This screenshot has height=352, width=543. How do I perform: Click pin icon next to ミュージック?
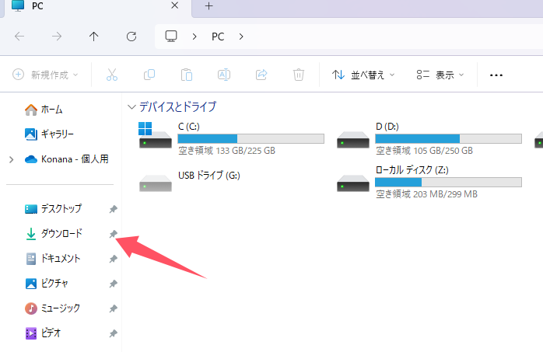point(114,308)
